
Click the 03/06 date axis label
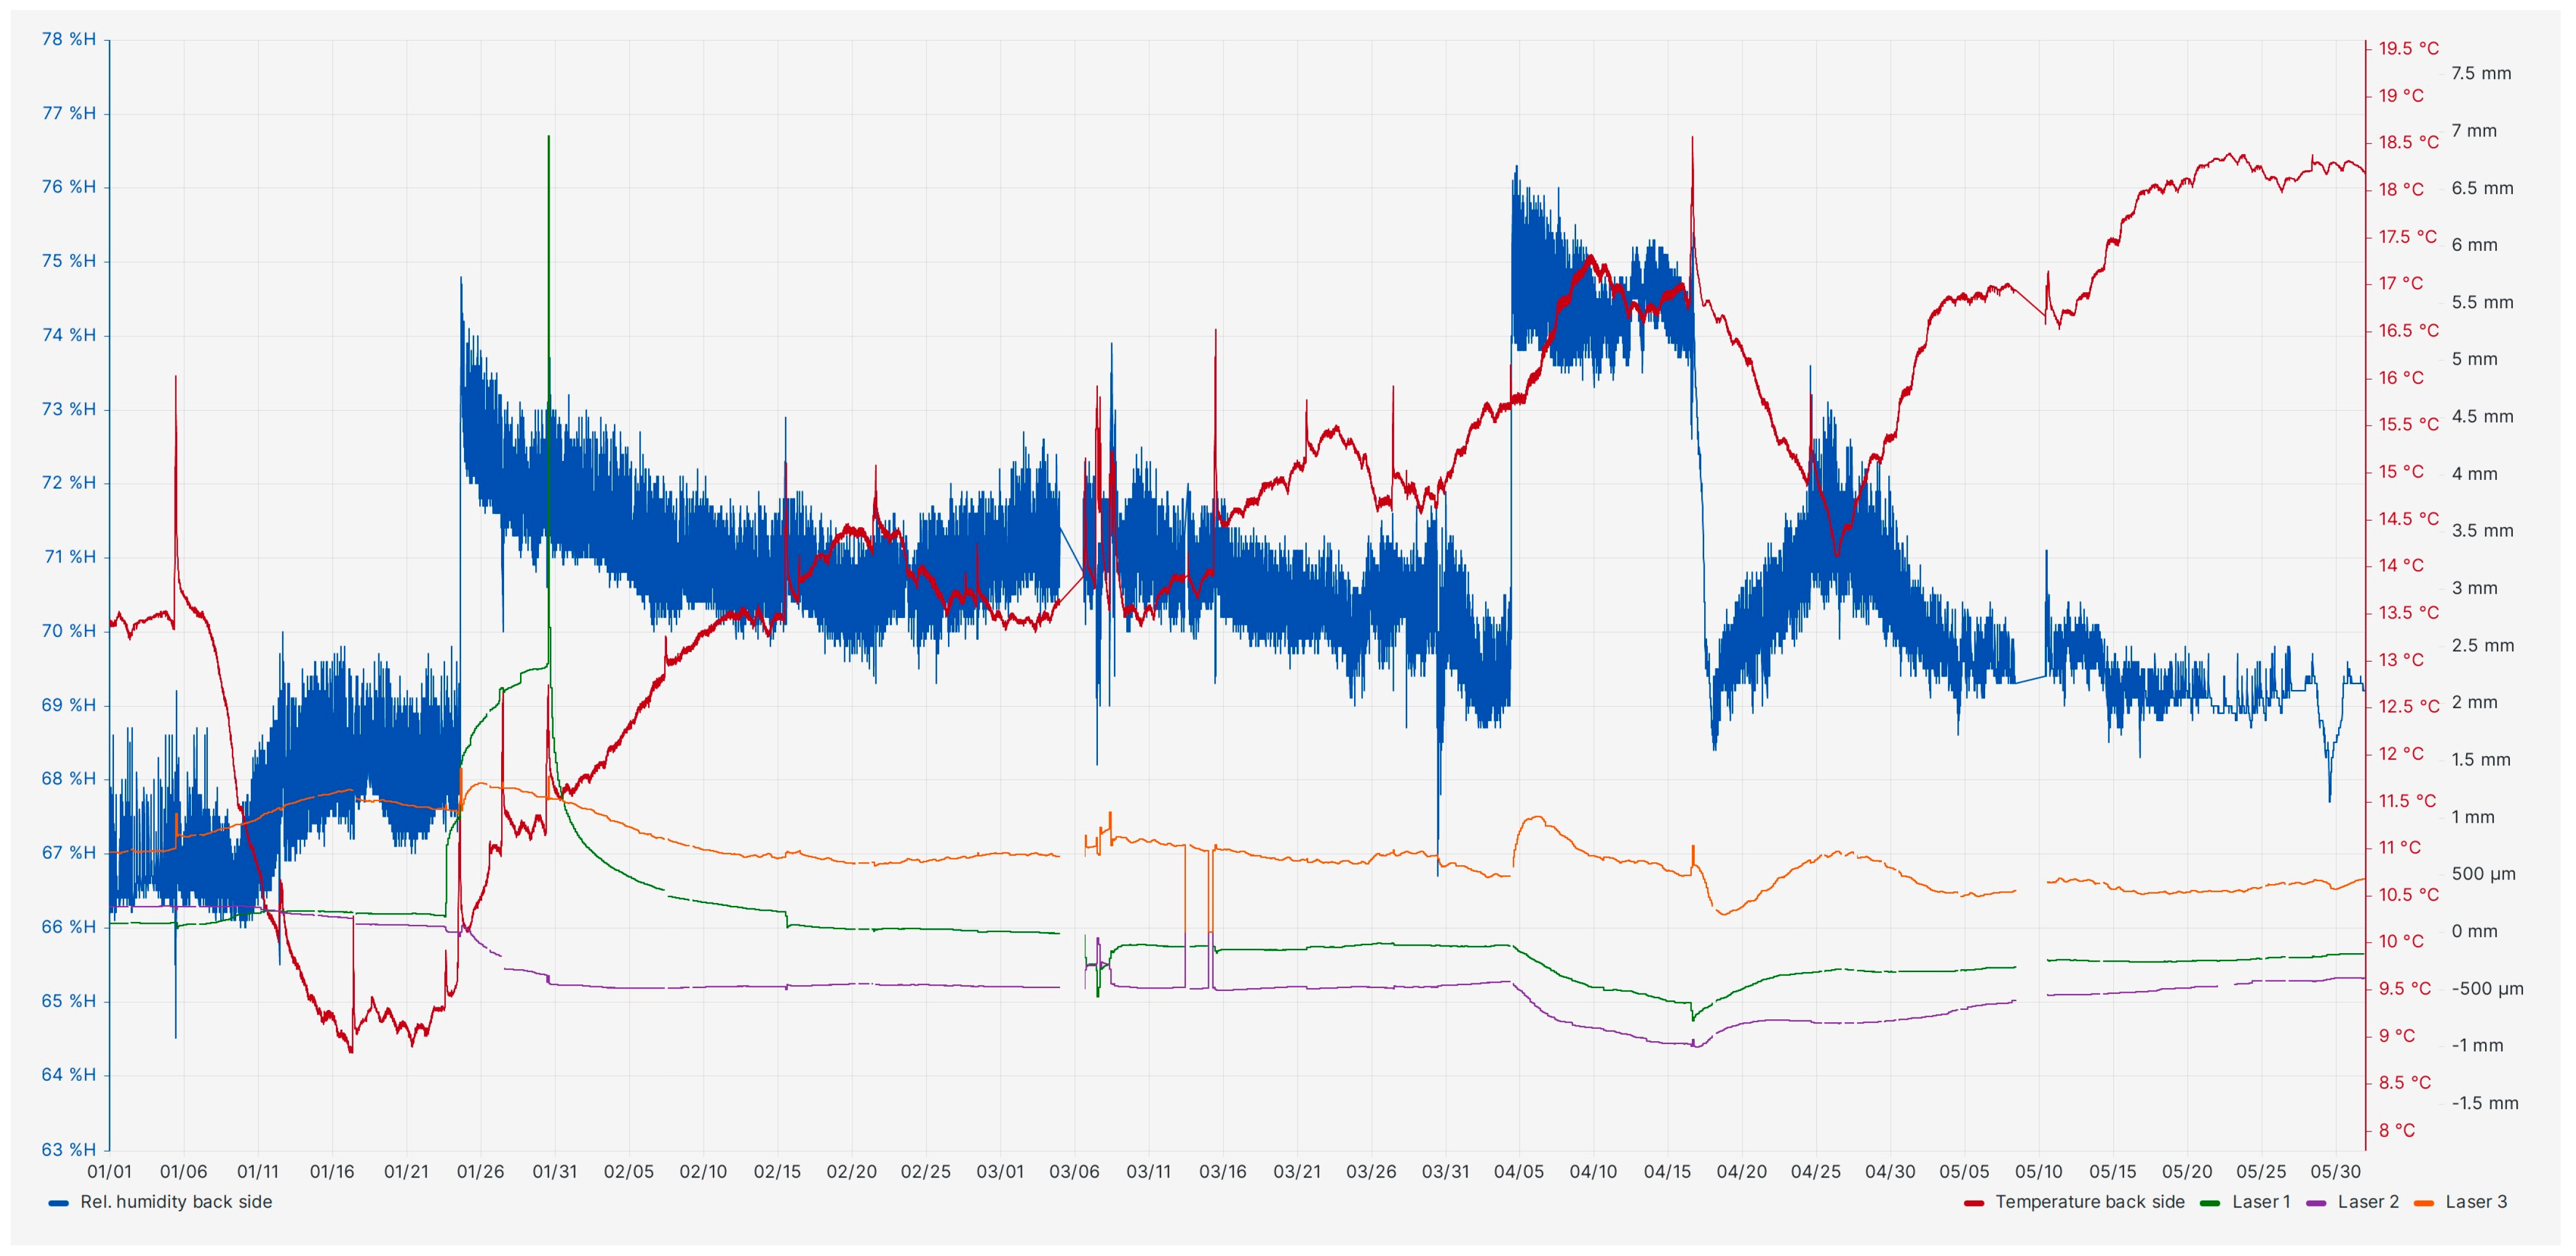click(1074, 1172)
